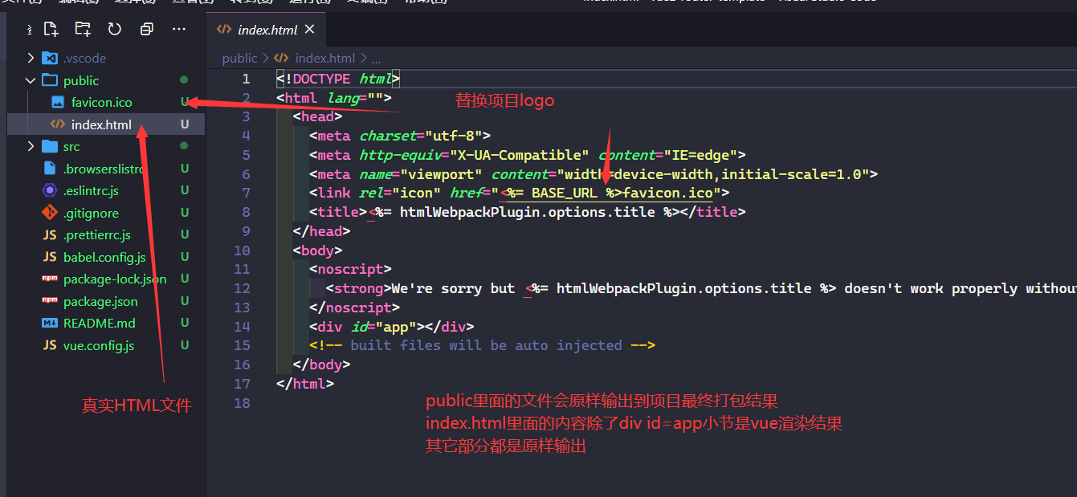The height and width of the screenshot is (497, 1077).
Task: Collapse all folders in explorer
Action: click(x=146, y=30)
